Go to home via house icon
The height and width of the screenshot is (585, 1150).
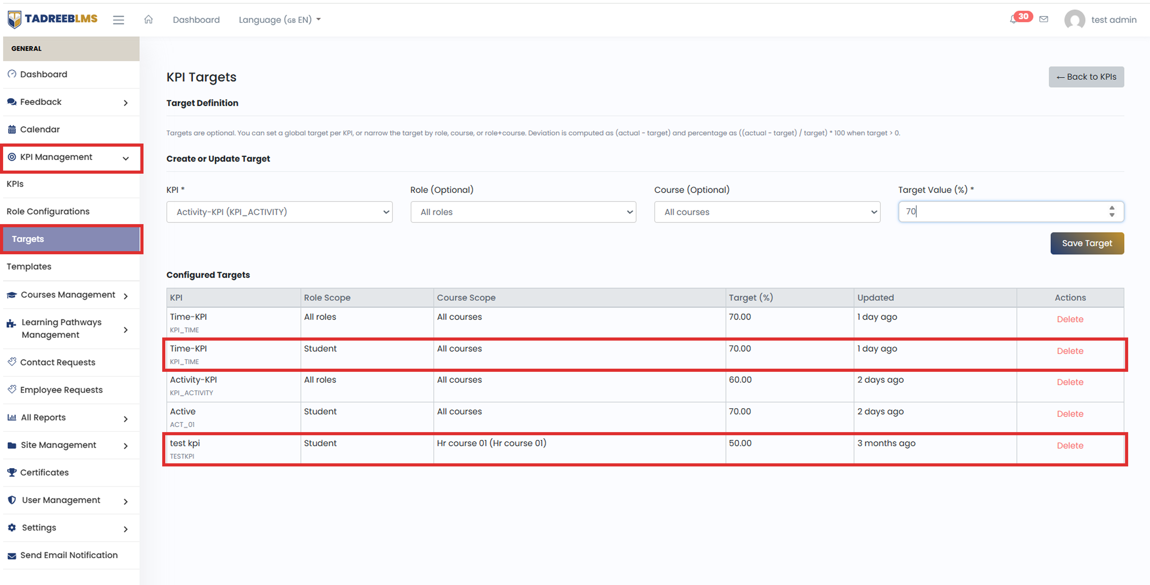tap(149, 19)
